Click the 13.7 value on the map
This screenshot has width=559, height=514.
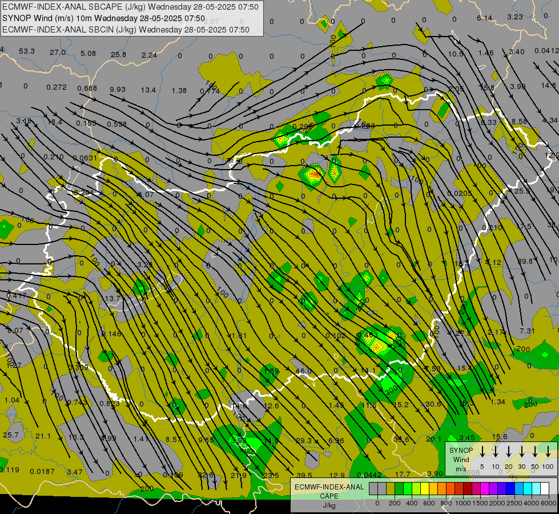pyautogui.click(x=112, y=299)
